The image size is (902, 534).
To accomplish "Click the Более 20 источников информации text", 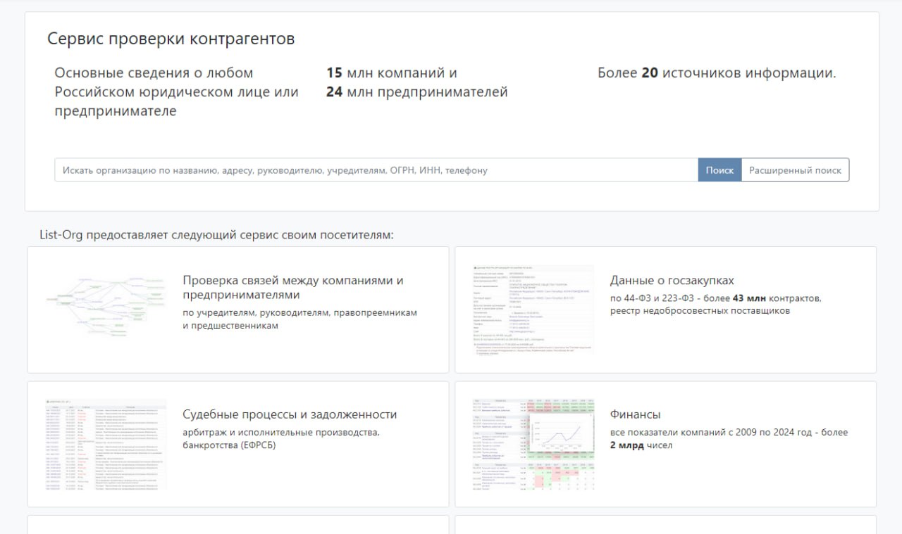I will tap(716, 73).
